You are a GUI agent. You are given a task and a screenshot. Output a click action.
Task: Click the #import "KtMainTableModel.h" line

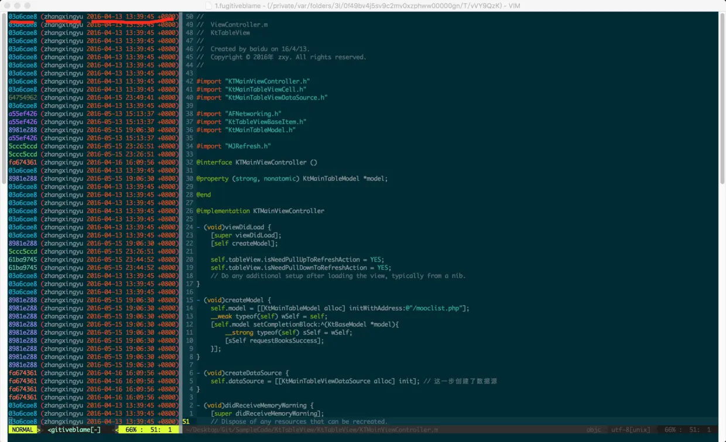(x=246, y=130)
